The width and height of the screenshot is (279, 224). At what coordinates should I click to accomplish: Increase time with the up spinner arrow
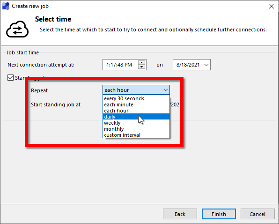(142, 63)
